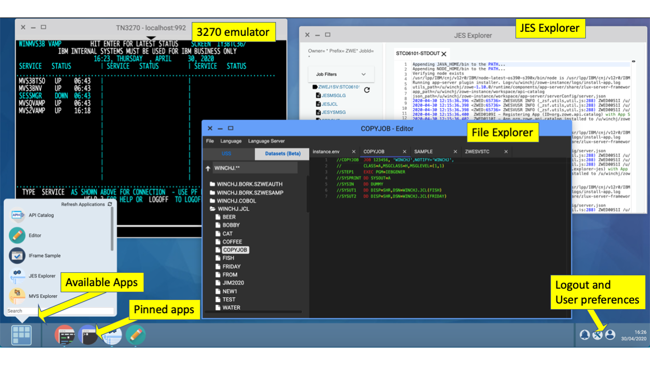This screenshot has height=365, width=650.
Task: Click the pinned Editor pencil icon in taskbar
Action: (136, 335)
